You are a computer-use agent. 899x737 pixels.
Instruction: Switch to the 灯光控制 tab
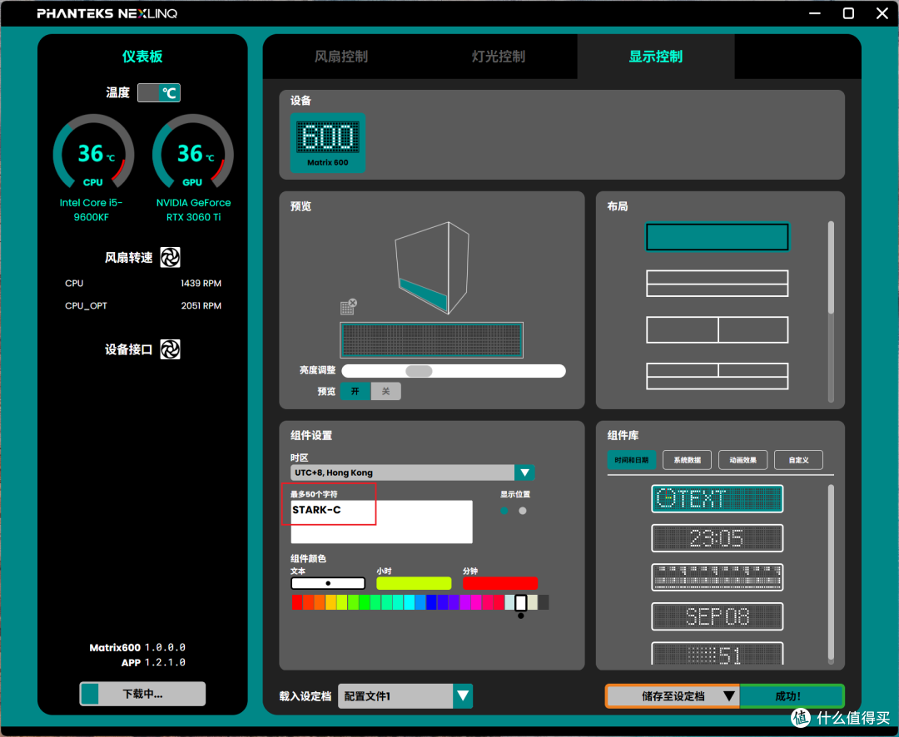coord(499,57)
